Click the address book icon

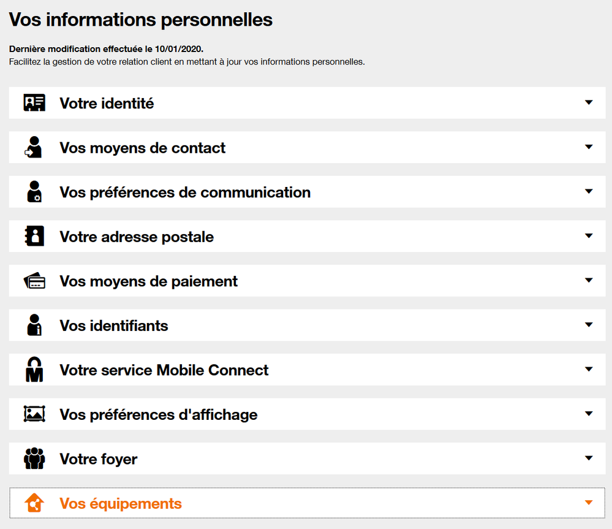coord(34,237)
